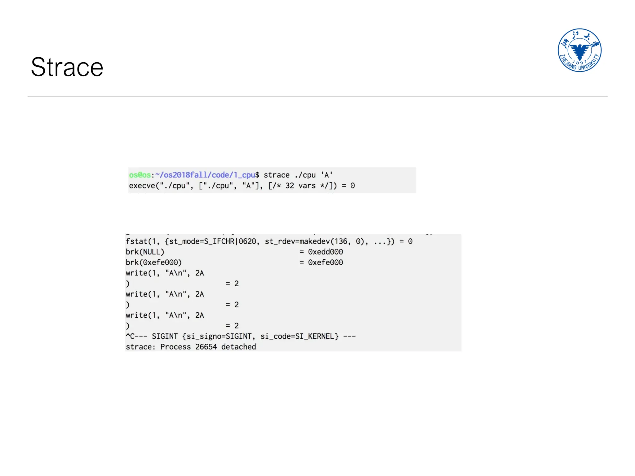Click the horizontal rule under the title
635x476 pixels.
pyautogui.click(x=317, y=96)
